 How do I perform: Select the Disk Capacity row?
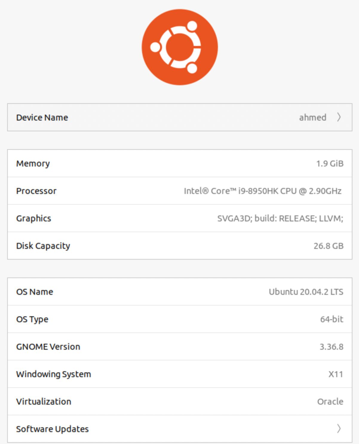coord(179,246)
